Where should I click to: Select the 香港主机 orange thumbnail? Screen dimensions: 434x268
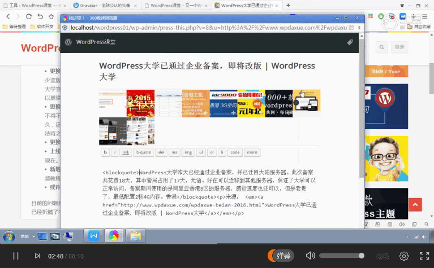coord(196,103)
